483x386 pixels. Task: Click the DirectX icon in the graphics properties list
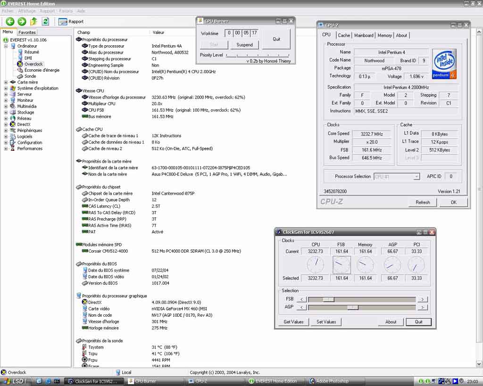coord(85,302)
